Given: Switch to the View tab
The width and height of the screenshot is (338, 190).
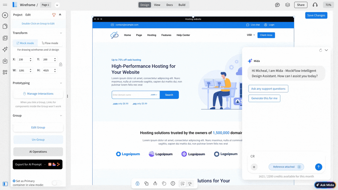Looking at the screenshot, I should pyautogui.click(x=157, y=5).
